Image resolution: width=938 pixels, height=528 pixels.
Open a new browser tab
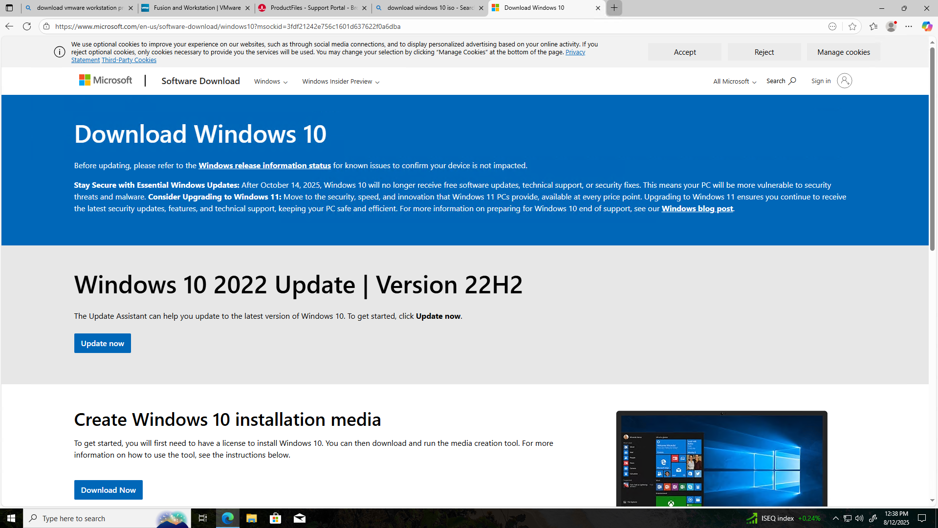click(614, 8)
